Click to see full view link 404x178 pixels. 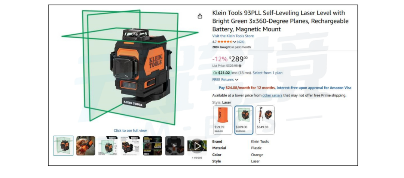click(131, 131)
